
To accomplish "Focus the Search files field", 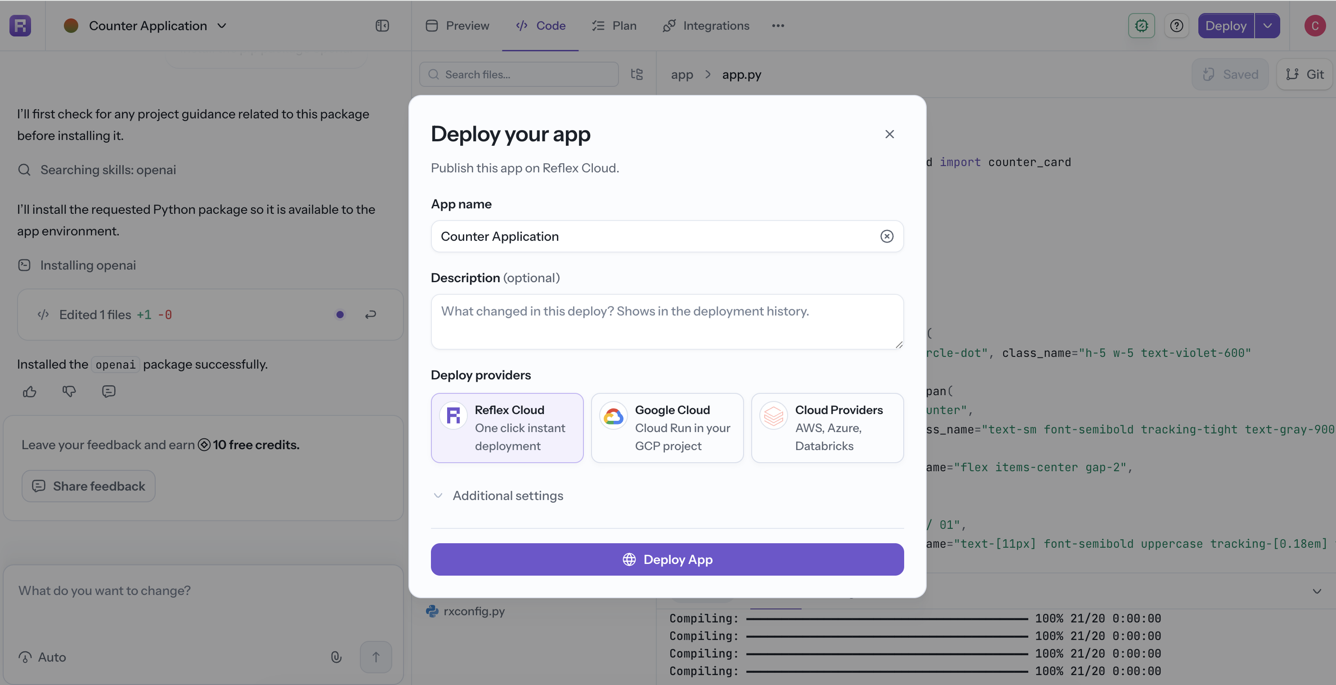I will [519, 74].
